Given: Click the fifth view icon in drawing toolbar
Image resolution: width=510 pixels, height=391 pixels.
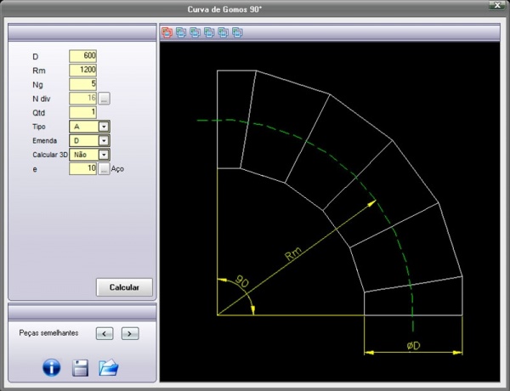Looking at the screenshot, I should point(224,33).
